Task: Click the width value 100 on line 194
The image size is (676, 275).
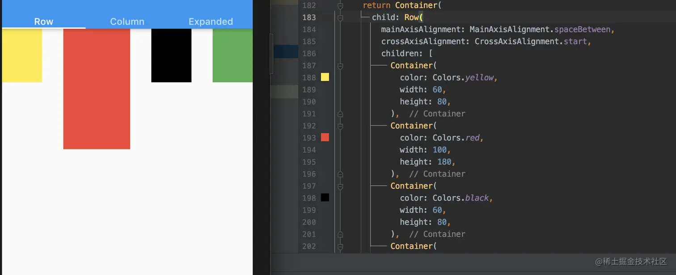Action: pos(439,150)
